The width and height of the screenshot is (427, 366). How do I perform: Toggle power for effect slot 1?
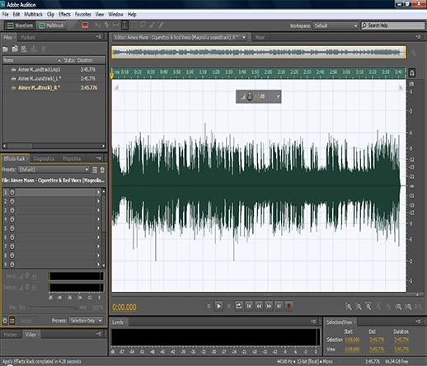[12, 192]
